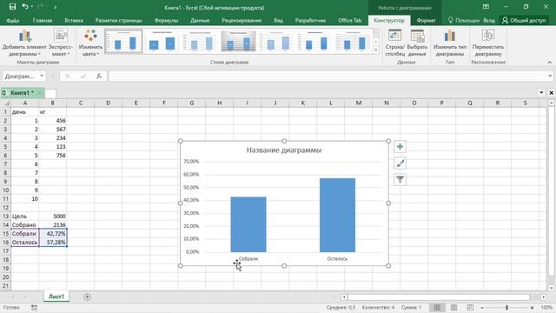The width and height of the screenshot is (556, 313).
Task: Open the Разметка страницы tab
Action: point(118,20)
